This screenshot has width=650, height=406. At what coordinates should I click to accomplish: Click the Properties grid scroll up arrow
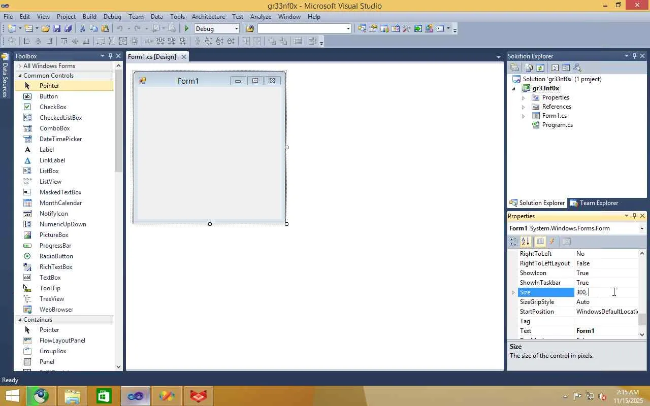[x=642, y=253]
